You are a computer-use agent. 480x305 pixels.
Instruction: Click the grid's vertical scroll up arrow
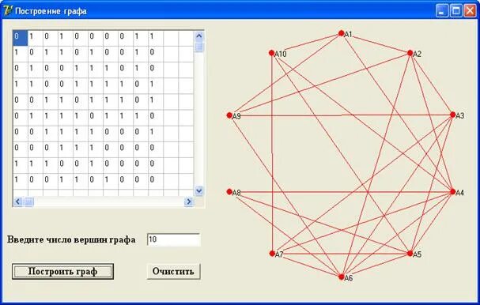point(199,36)
